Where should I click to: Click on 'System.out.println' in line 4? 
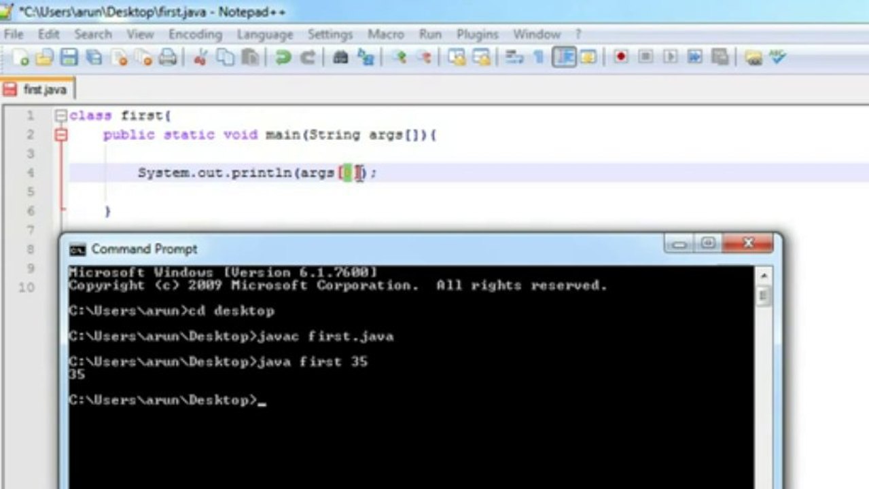[215, 173]
